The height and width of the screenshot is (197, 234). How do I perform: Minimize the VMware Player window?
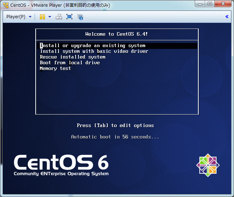(200, 4)
